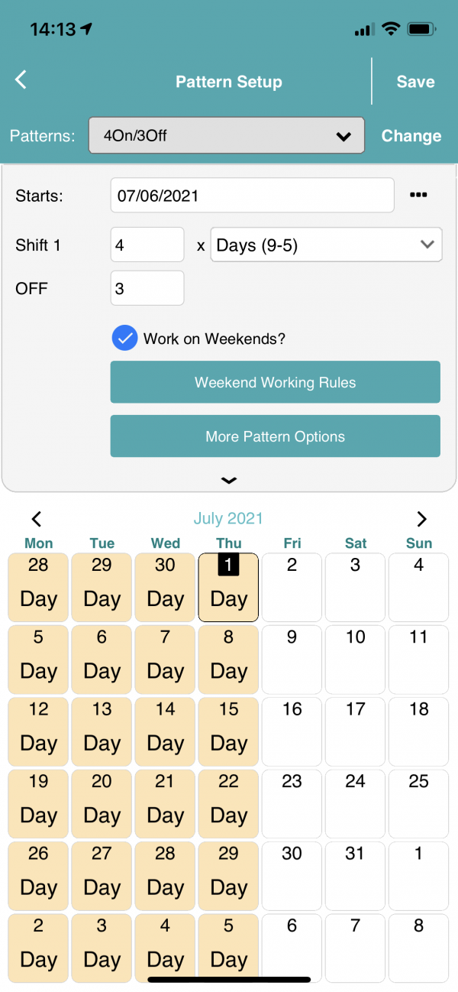Viewport: 458px width, 992px height.
Task: Click the right arrow to view August 2021
Action: pos(422,519)
